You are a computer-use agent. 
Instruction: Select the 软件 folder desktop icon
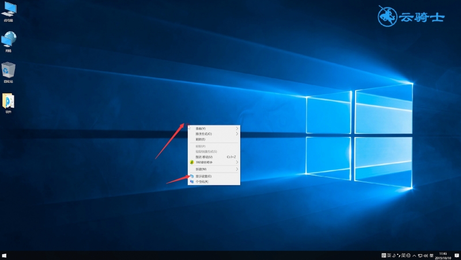coord(8,104)
